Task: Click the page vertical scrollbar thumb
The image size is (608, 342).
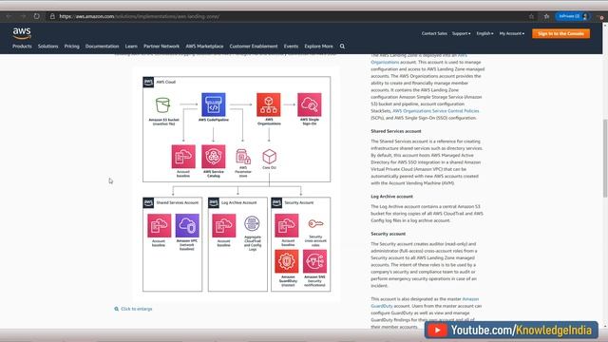Action: (605, 159)
